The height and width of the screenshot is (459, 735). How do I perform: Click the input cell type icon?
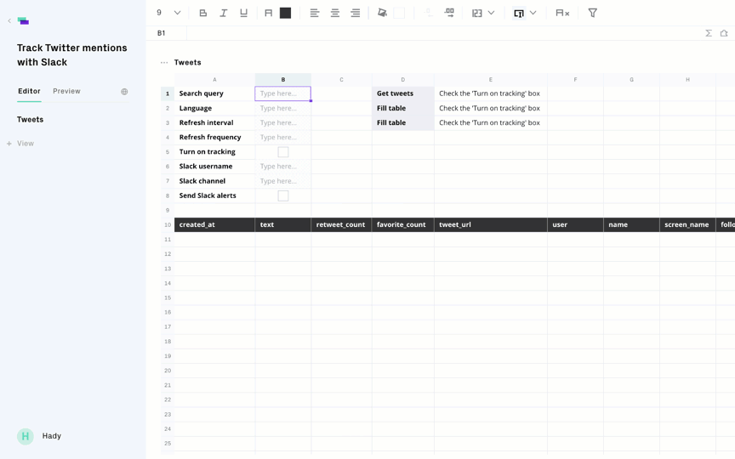coord(518,13)
